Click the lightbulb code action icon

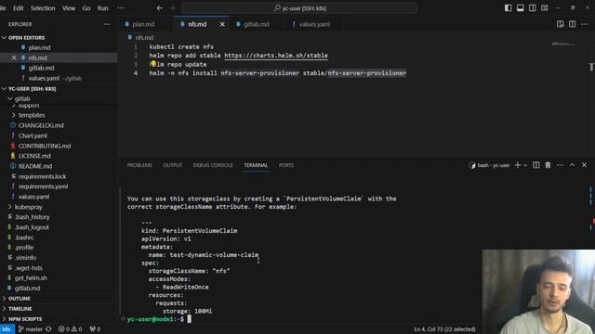tap(152, 64)
